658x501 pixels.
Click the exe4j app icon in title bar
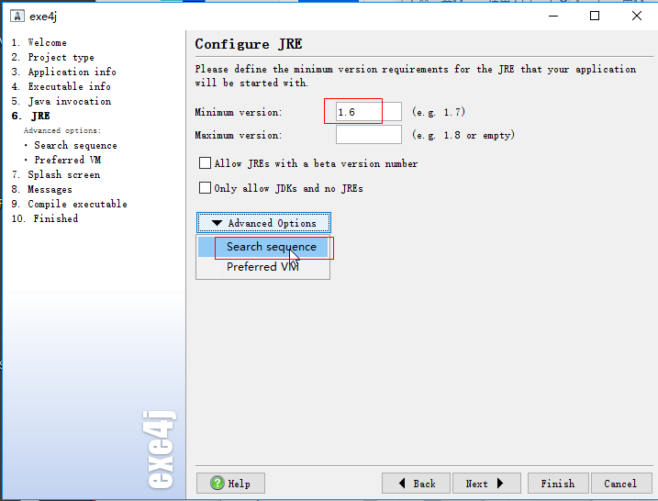tap(17, 16)
